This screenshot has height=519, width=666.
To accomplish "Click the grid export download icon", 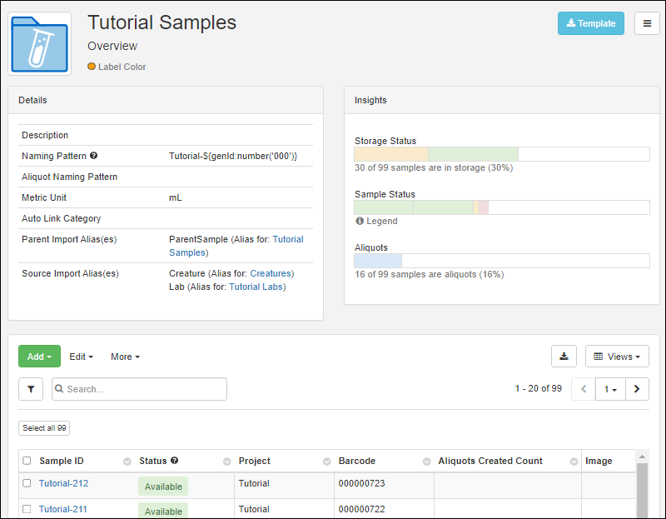I will coord(564,357).
